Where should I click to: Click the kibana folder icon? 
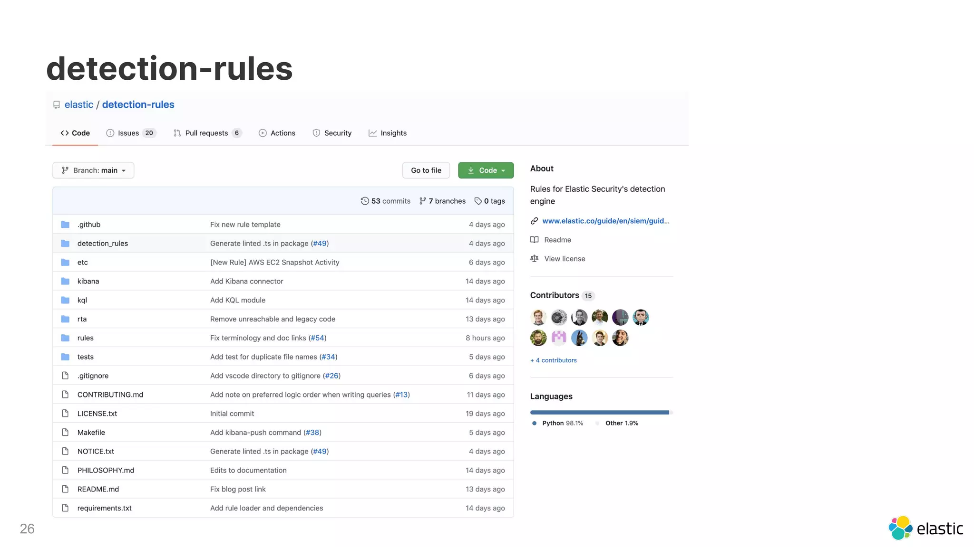[x=65, y=281]
